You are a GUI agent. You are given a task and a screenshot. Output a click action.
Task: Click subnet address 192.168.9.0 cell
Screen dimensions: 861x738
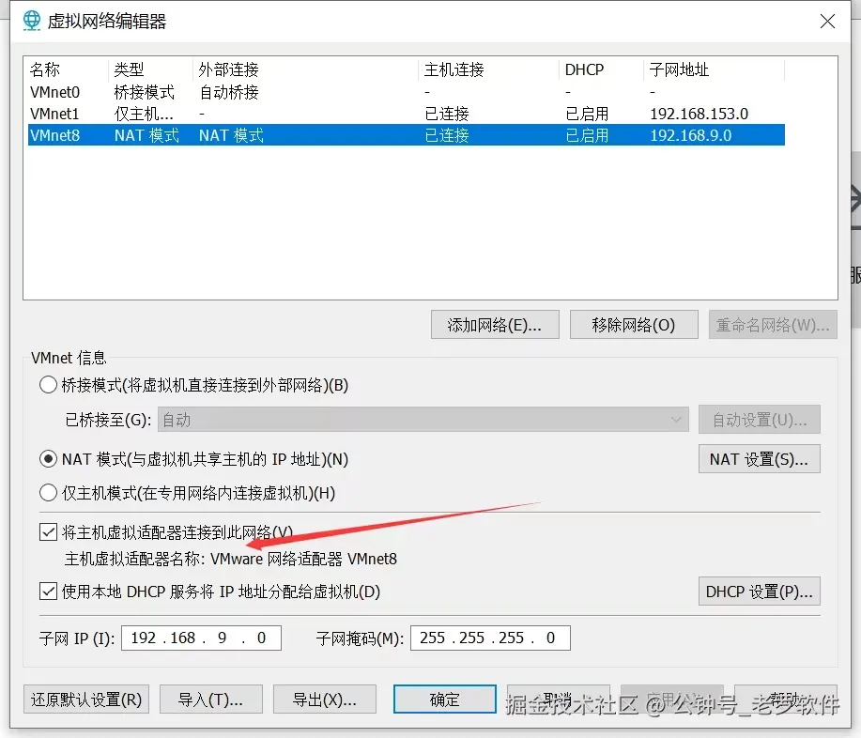point(691,135)
